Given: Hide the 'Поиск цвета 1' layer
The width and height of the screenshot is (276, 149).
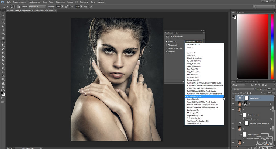Looking at the screenshot, I should (x=233, y=98).
